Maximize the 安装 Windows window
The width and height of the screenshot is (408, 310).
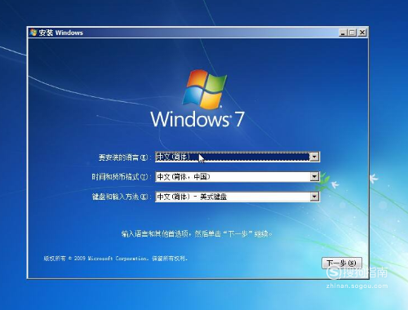tap(353, 33)
